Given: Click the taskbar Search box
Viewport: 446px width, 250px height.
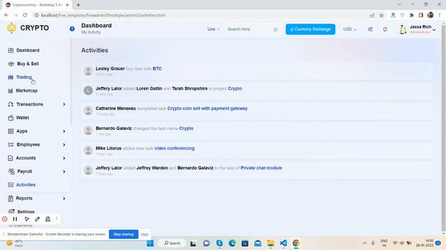Looking at the screenshot, I should (173, 243).
